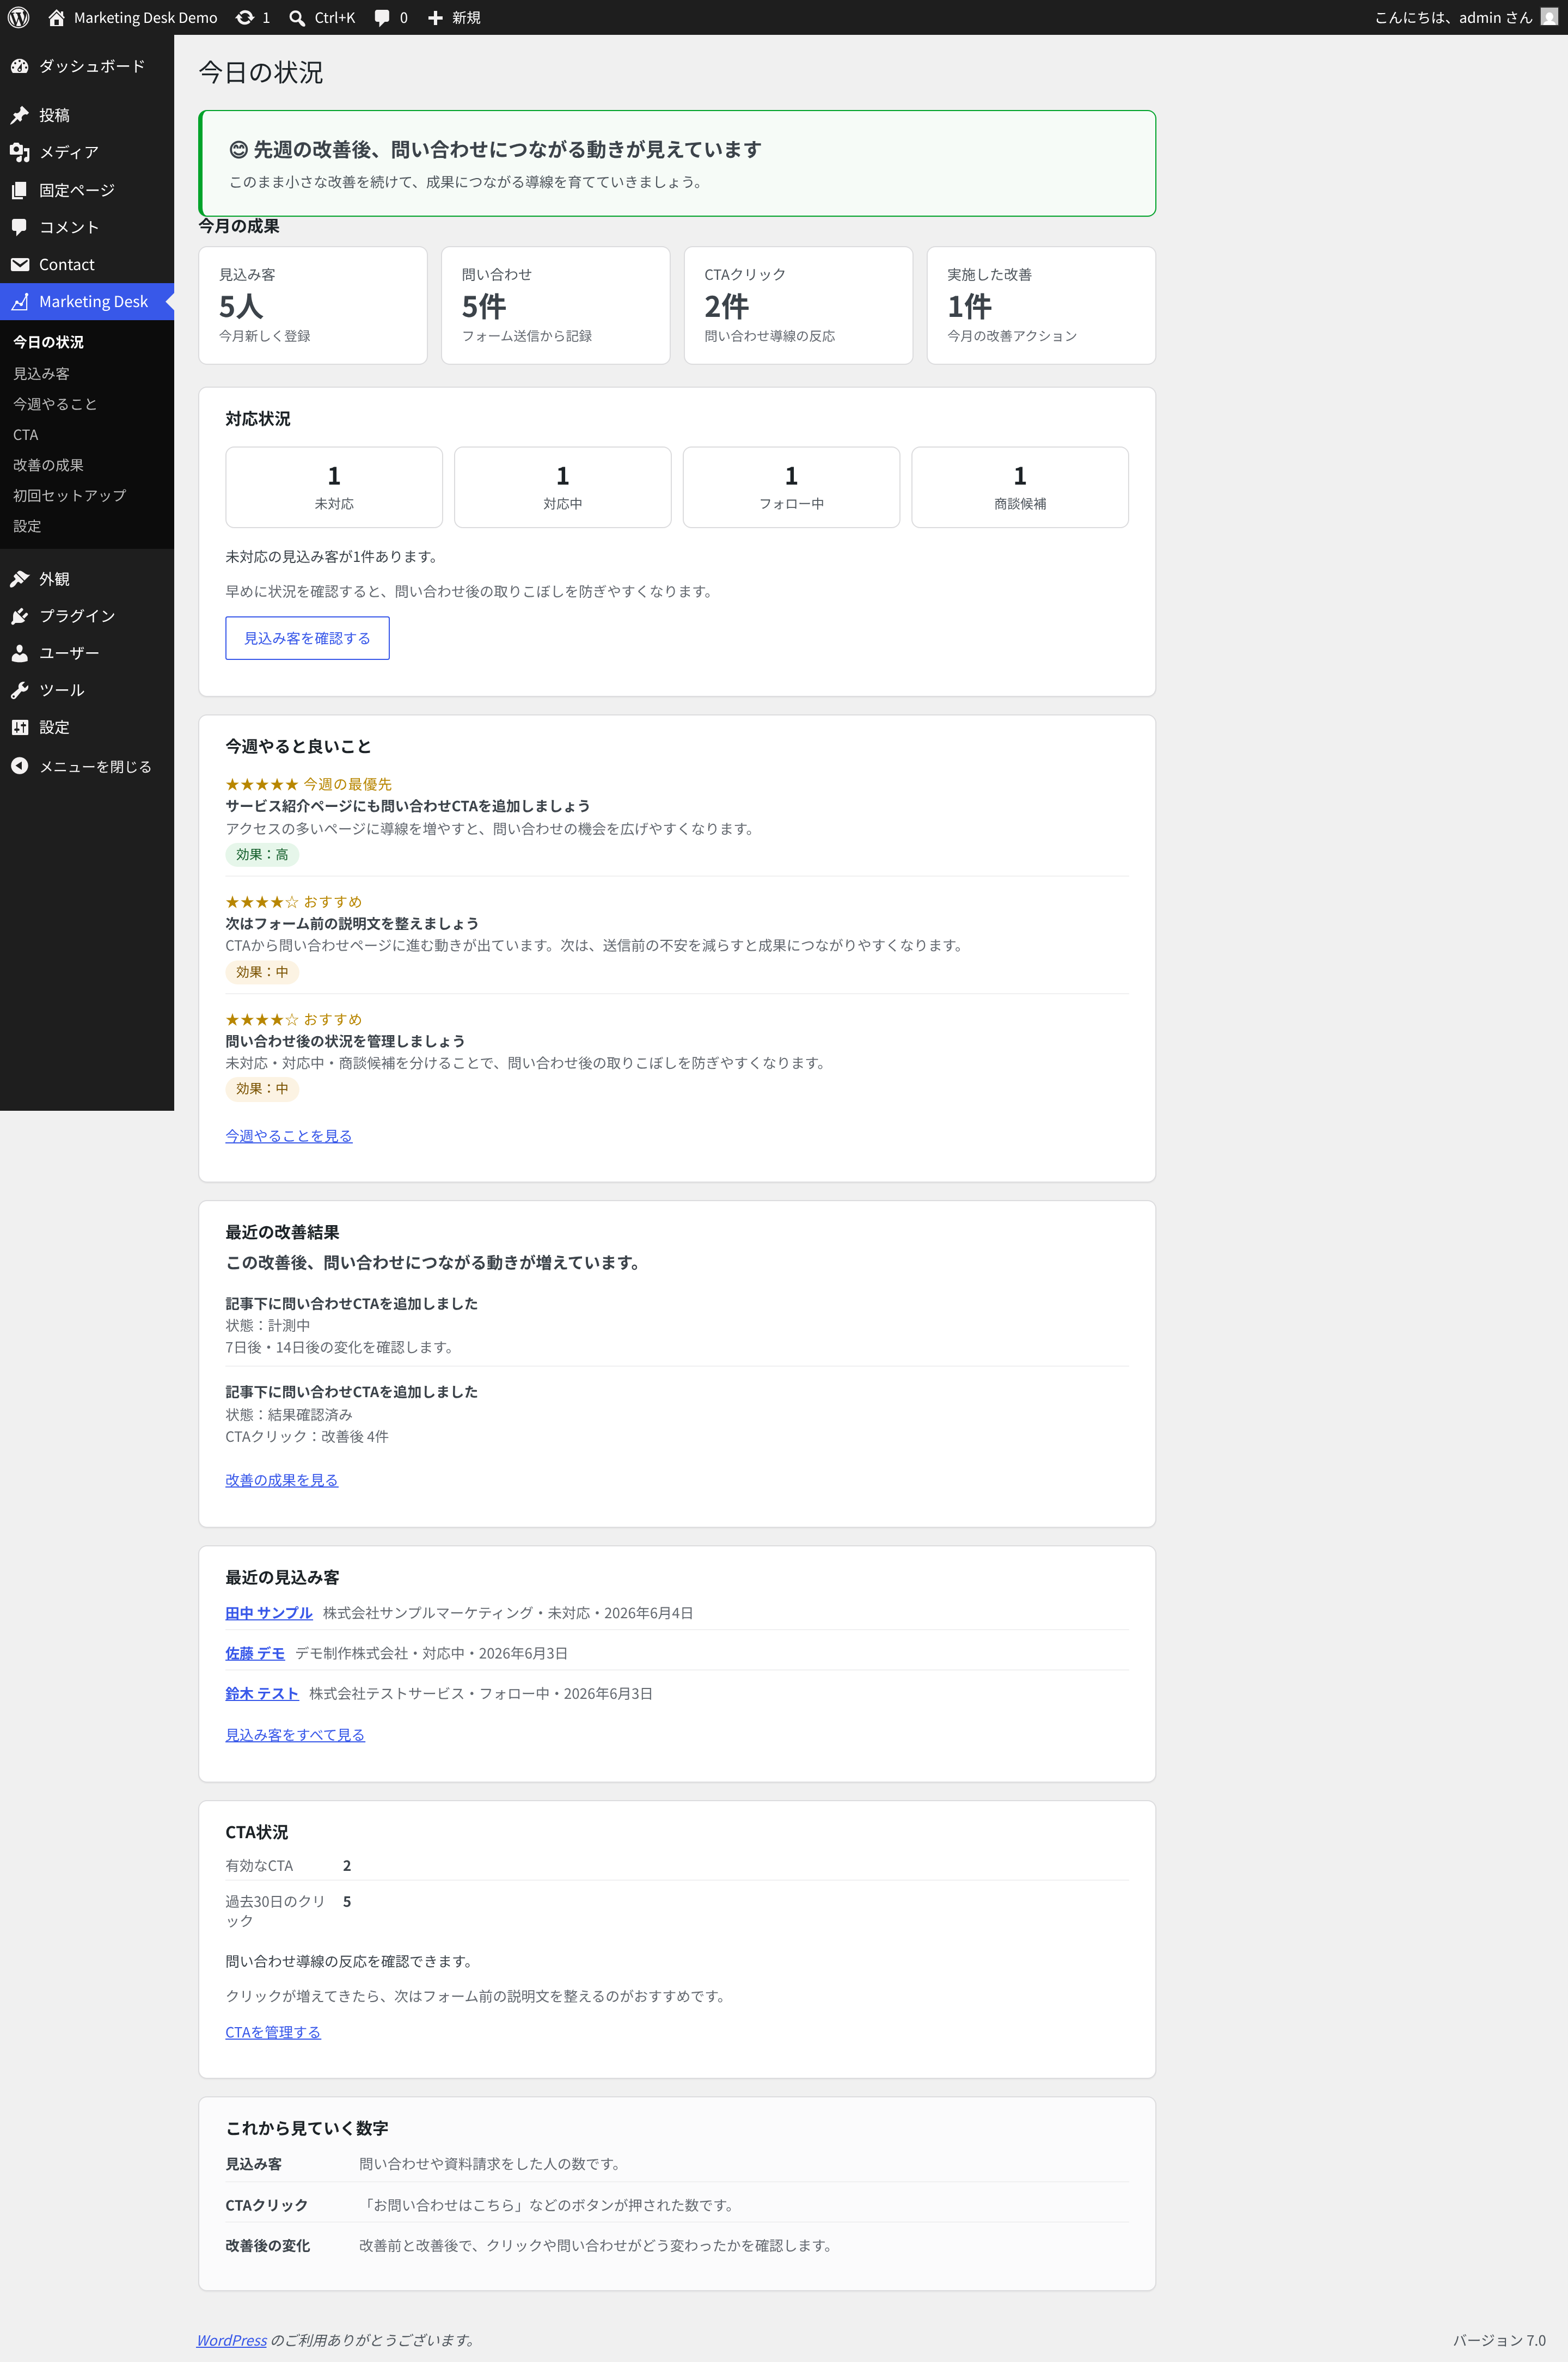Viewport: 1568px width, 2362px height.
Task: Click heading 次はフォーム前の説明文を整えましょう
Action: 352,923
